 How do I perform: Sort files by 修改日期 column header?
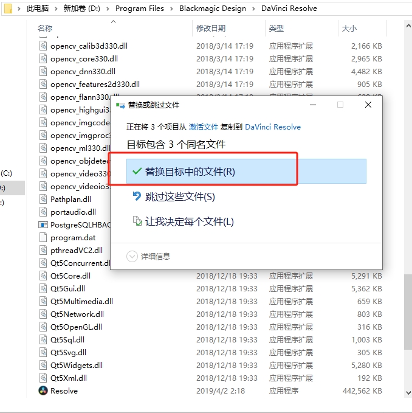(210, 28)
